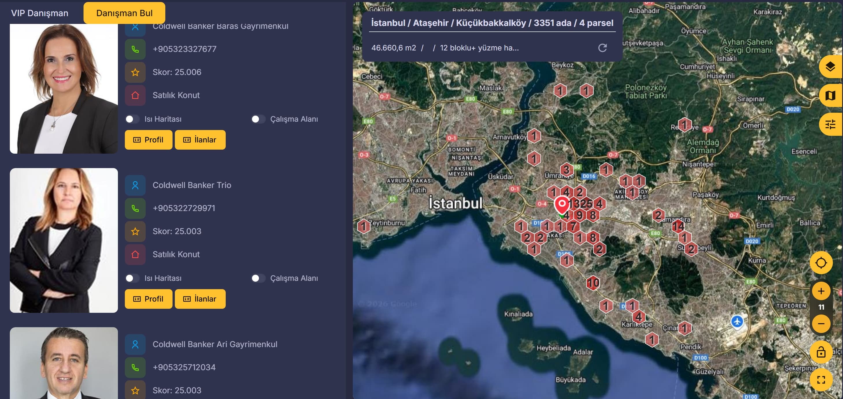Zoom in with the plus button
The height and width of the screenshot is (399, 843).
[821, 291]
